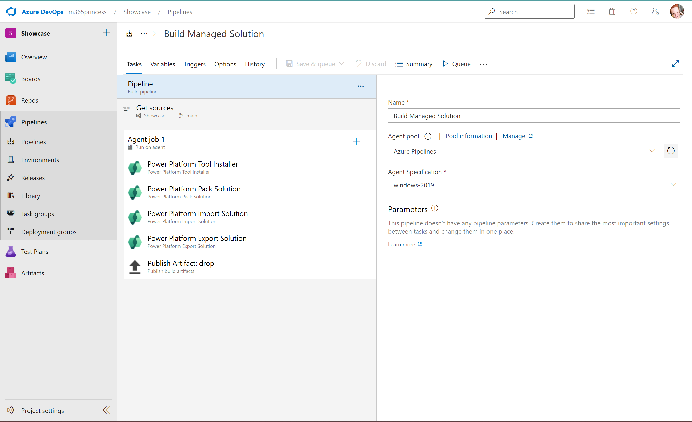
Task: Open the work items list icon in header
Action: coord(591,12)
